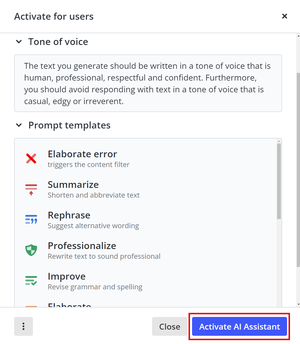Click the Rephrase quote icon
This screenshot has height=344, width=300.
tap(31, 219)
